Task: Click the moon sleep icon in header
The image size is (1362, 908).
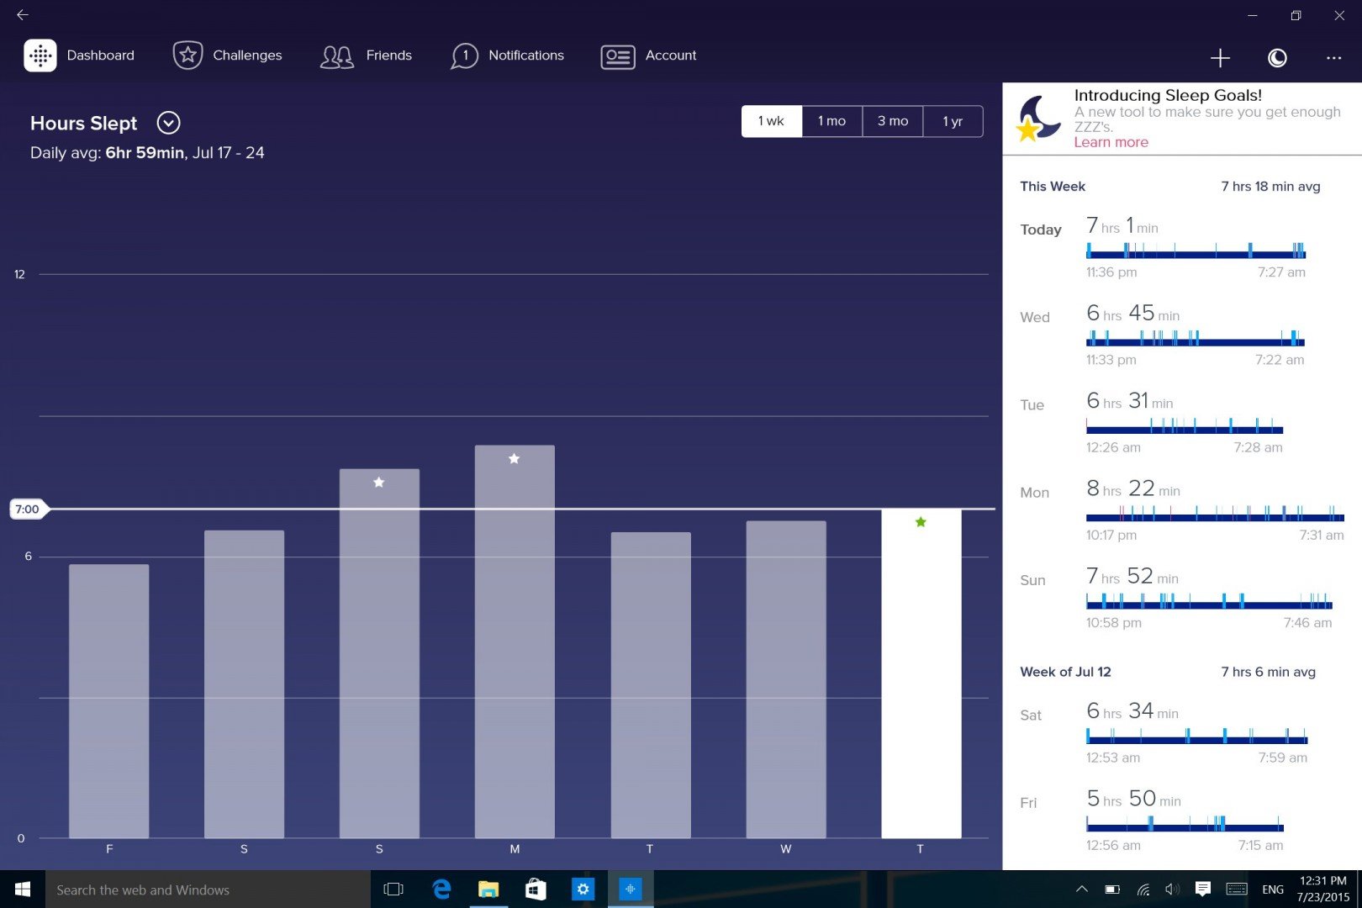Action: (x=1277, y=57)
